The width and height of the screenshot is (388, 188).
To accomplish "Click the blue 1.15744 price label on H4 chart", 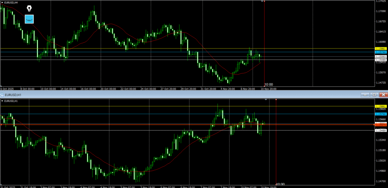I will pyautogui.click(x=380, y=52).
